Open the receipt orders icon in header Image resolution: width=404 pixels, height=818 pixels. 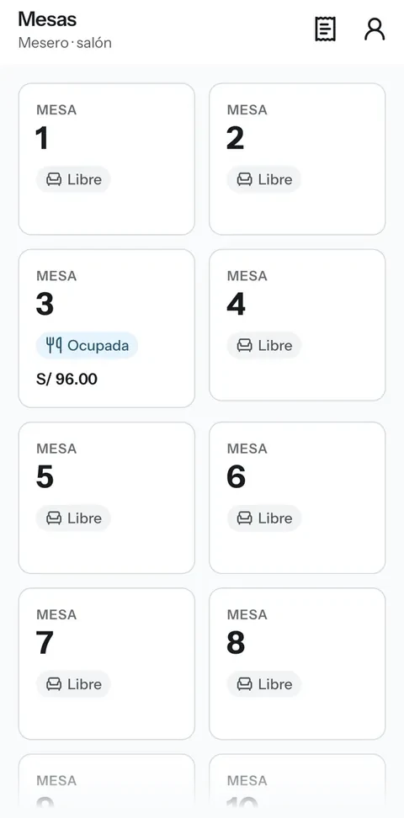coord(325,29)
